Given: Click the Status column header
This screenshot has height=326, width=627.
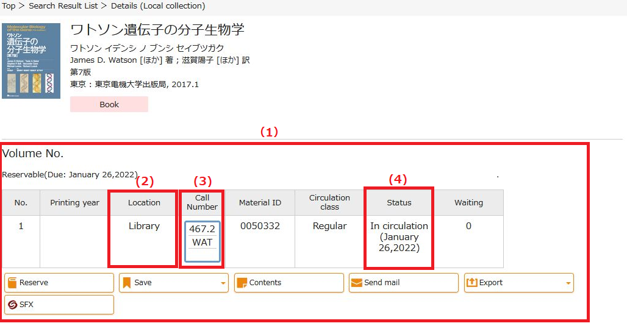Looking at the screenshot, I should (399, 202).
